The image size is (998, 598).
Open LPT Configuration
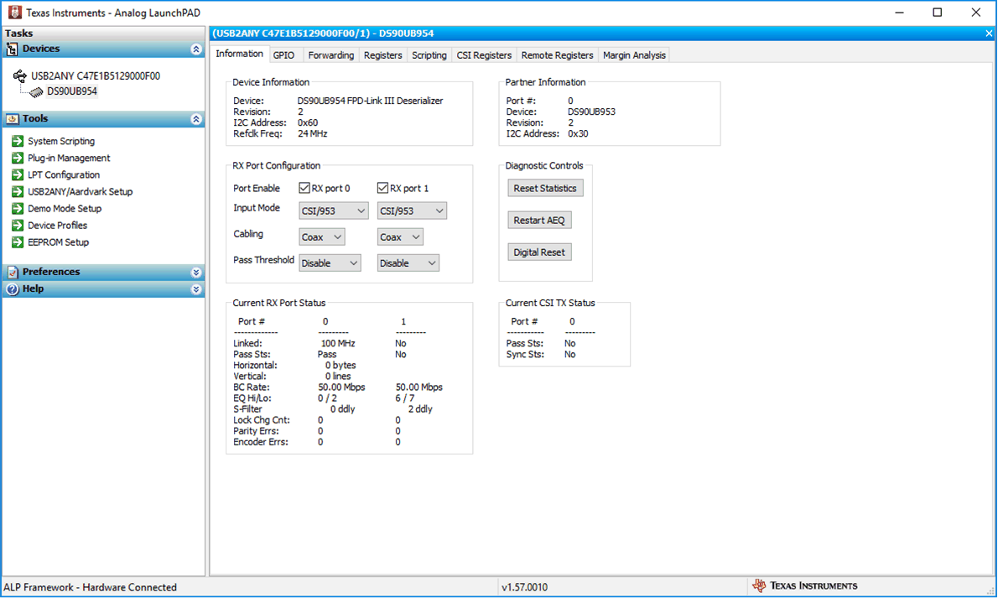point(65,174)
